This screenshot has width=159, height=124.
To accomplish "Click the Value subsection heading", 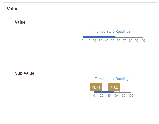I will pos(20,22).
